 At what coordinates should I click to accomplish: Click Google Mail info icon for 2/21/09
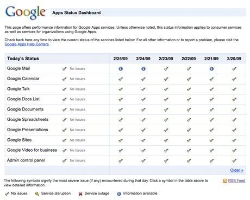click(x=211, y=69)
